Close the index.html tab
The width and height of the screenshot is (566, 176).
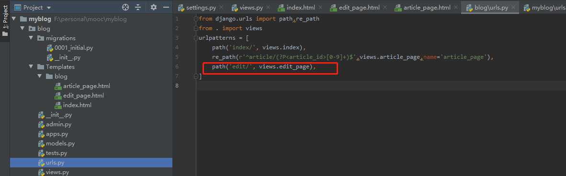320,7
